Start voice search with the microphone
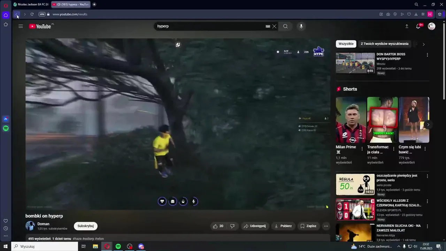 301,26
